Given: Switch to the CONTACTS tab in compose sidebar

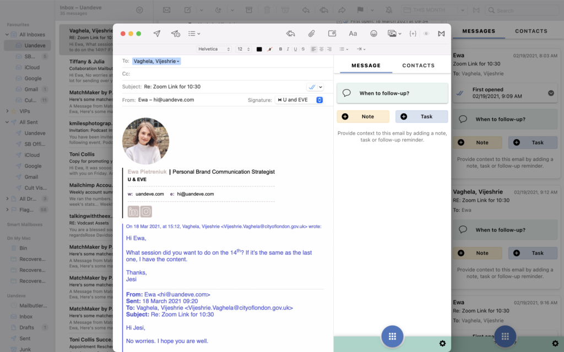Looking at the screenshot, I should pos(419,65).
